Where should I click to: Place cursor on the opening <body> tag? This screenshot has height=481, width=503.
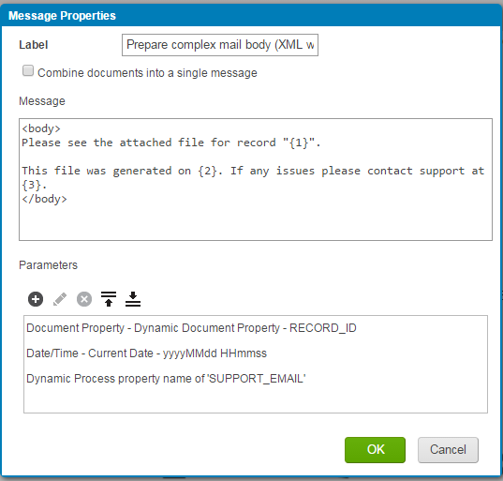pyautogui.click(x=41, y=128)
